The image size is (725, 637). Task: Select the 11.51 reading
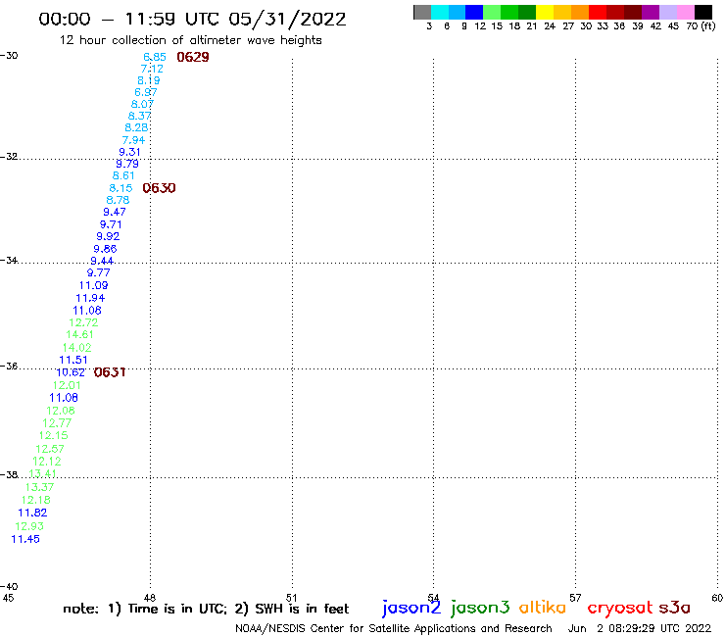click(73, 360)
